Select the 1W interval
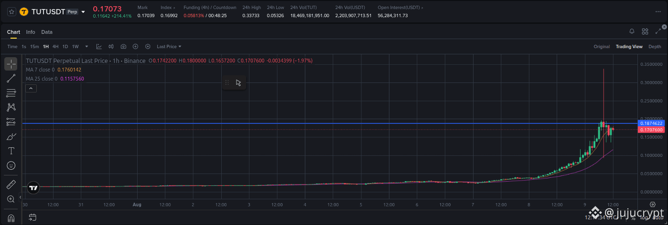This screenshot has width=668, height=225. (x=75, y=46)
